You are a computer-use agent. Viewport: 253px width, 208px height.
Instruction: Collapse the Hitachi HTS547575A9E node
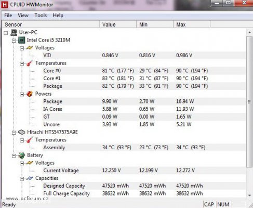pyautogui.click(x=14, y=133)
